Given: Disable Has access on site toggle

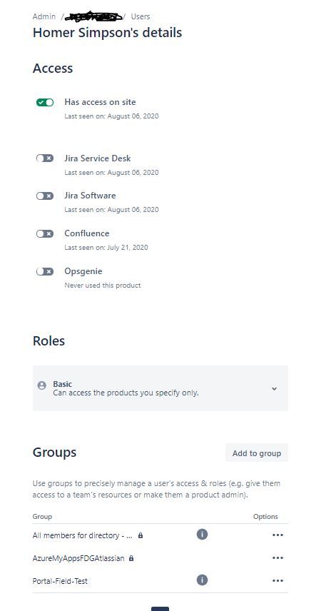Looking at the screenshot, I should pos(45,103).
